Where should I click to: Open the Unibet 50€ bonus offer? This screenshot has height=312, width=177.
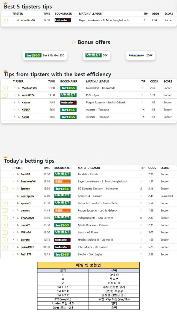pos(96,55)
